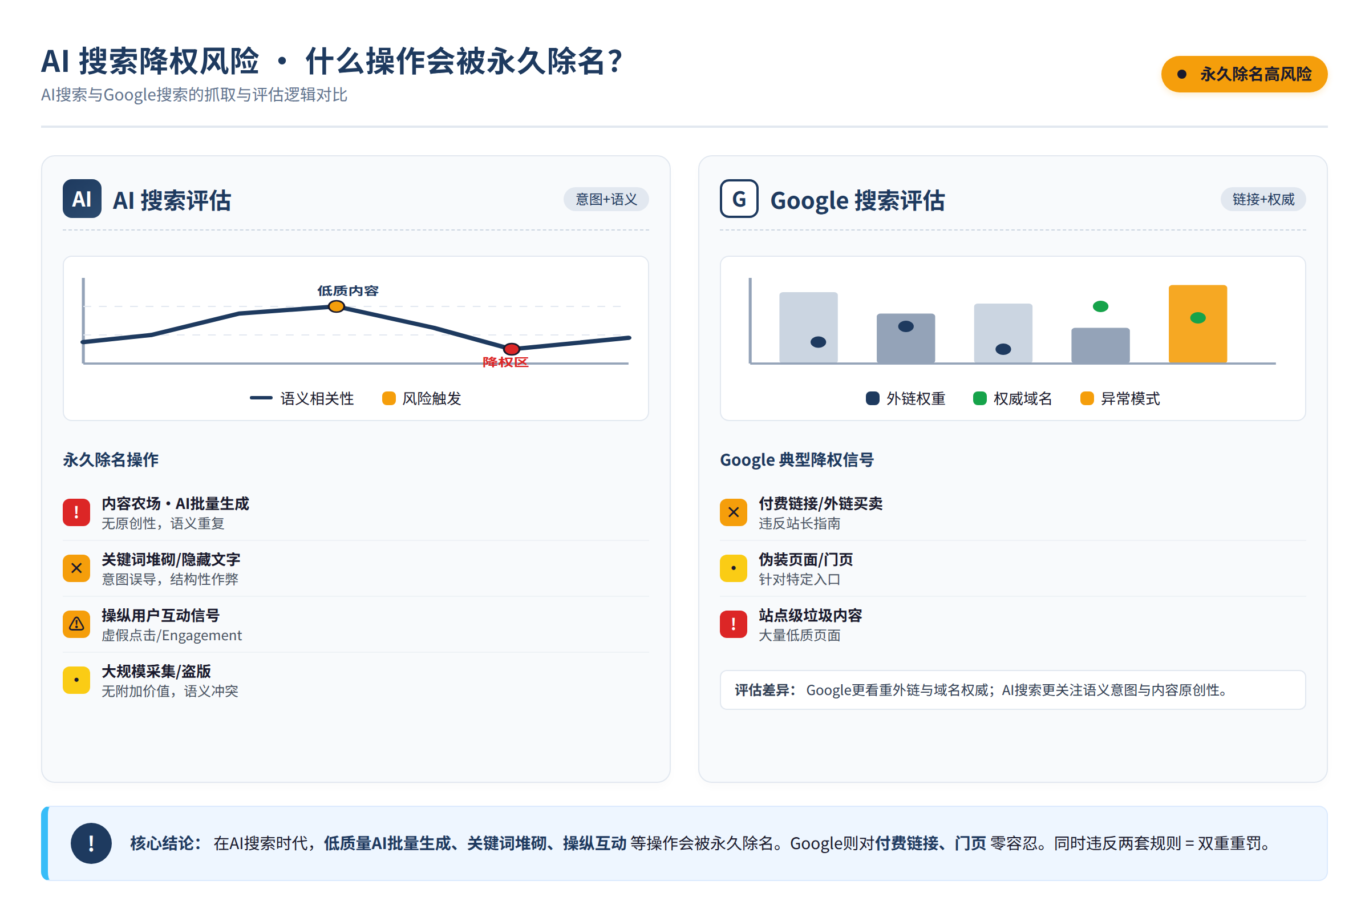Click the 核心结论 label in bottom banner
Viewport: 1369px width, 913px height.
[166, 843]
